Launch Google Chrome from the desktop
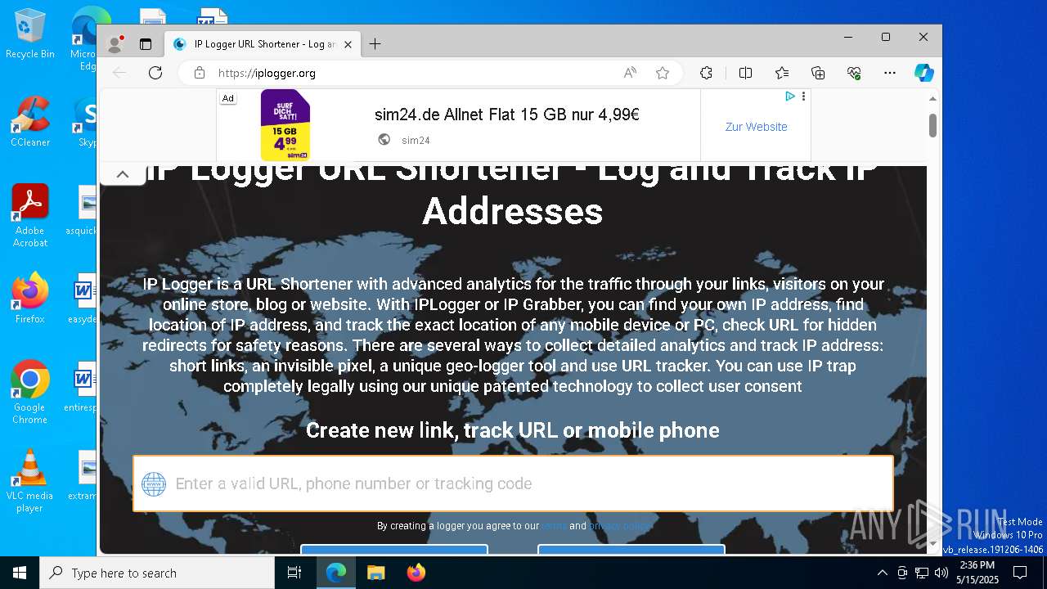 (29, 393)
